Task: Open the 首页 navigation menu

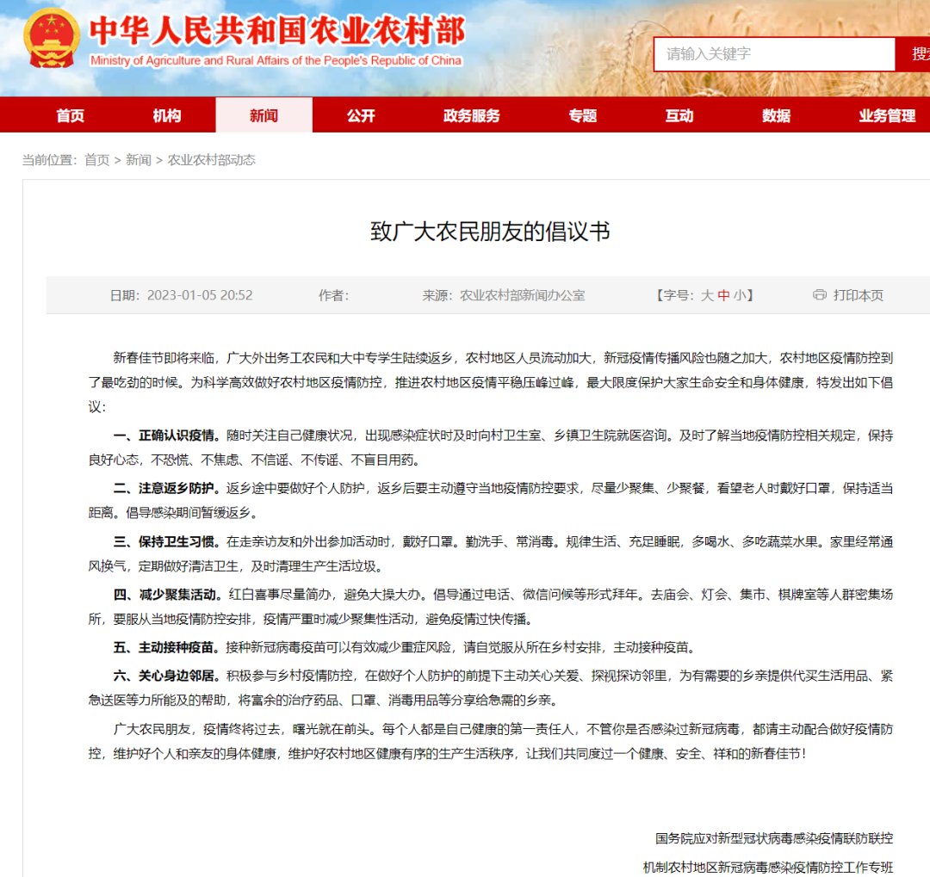Action: [x=71, y=115]
